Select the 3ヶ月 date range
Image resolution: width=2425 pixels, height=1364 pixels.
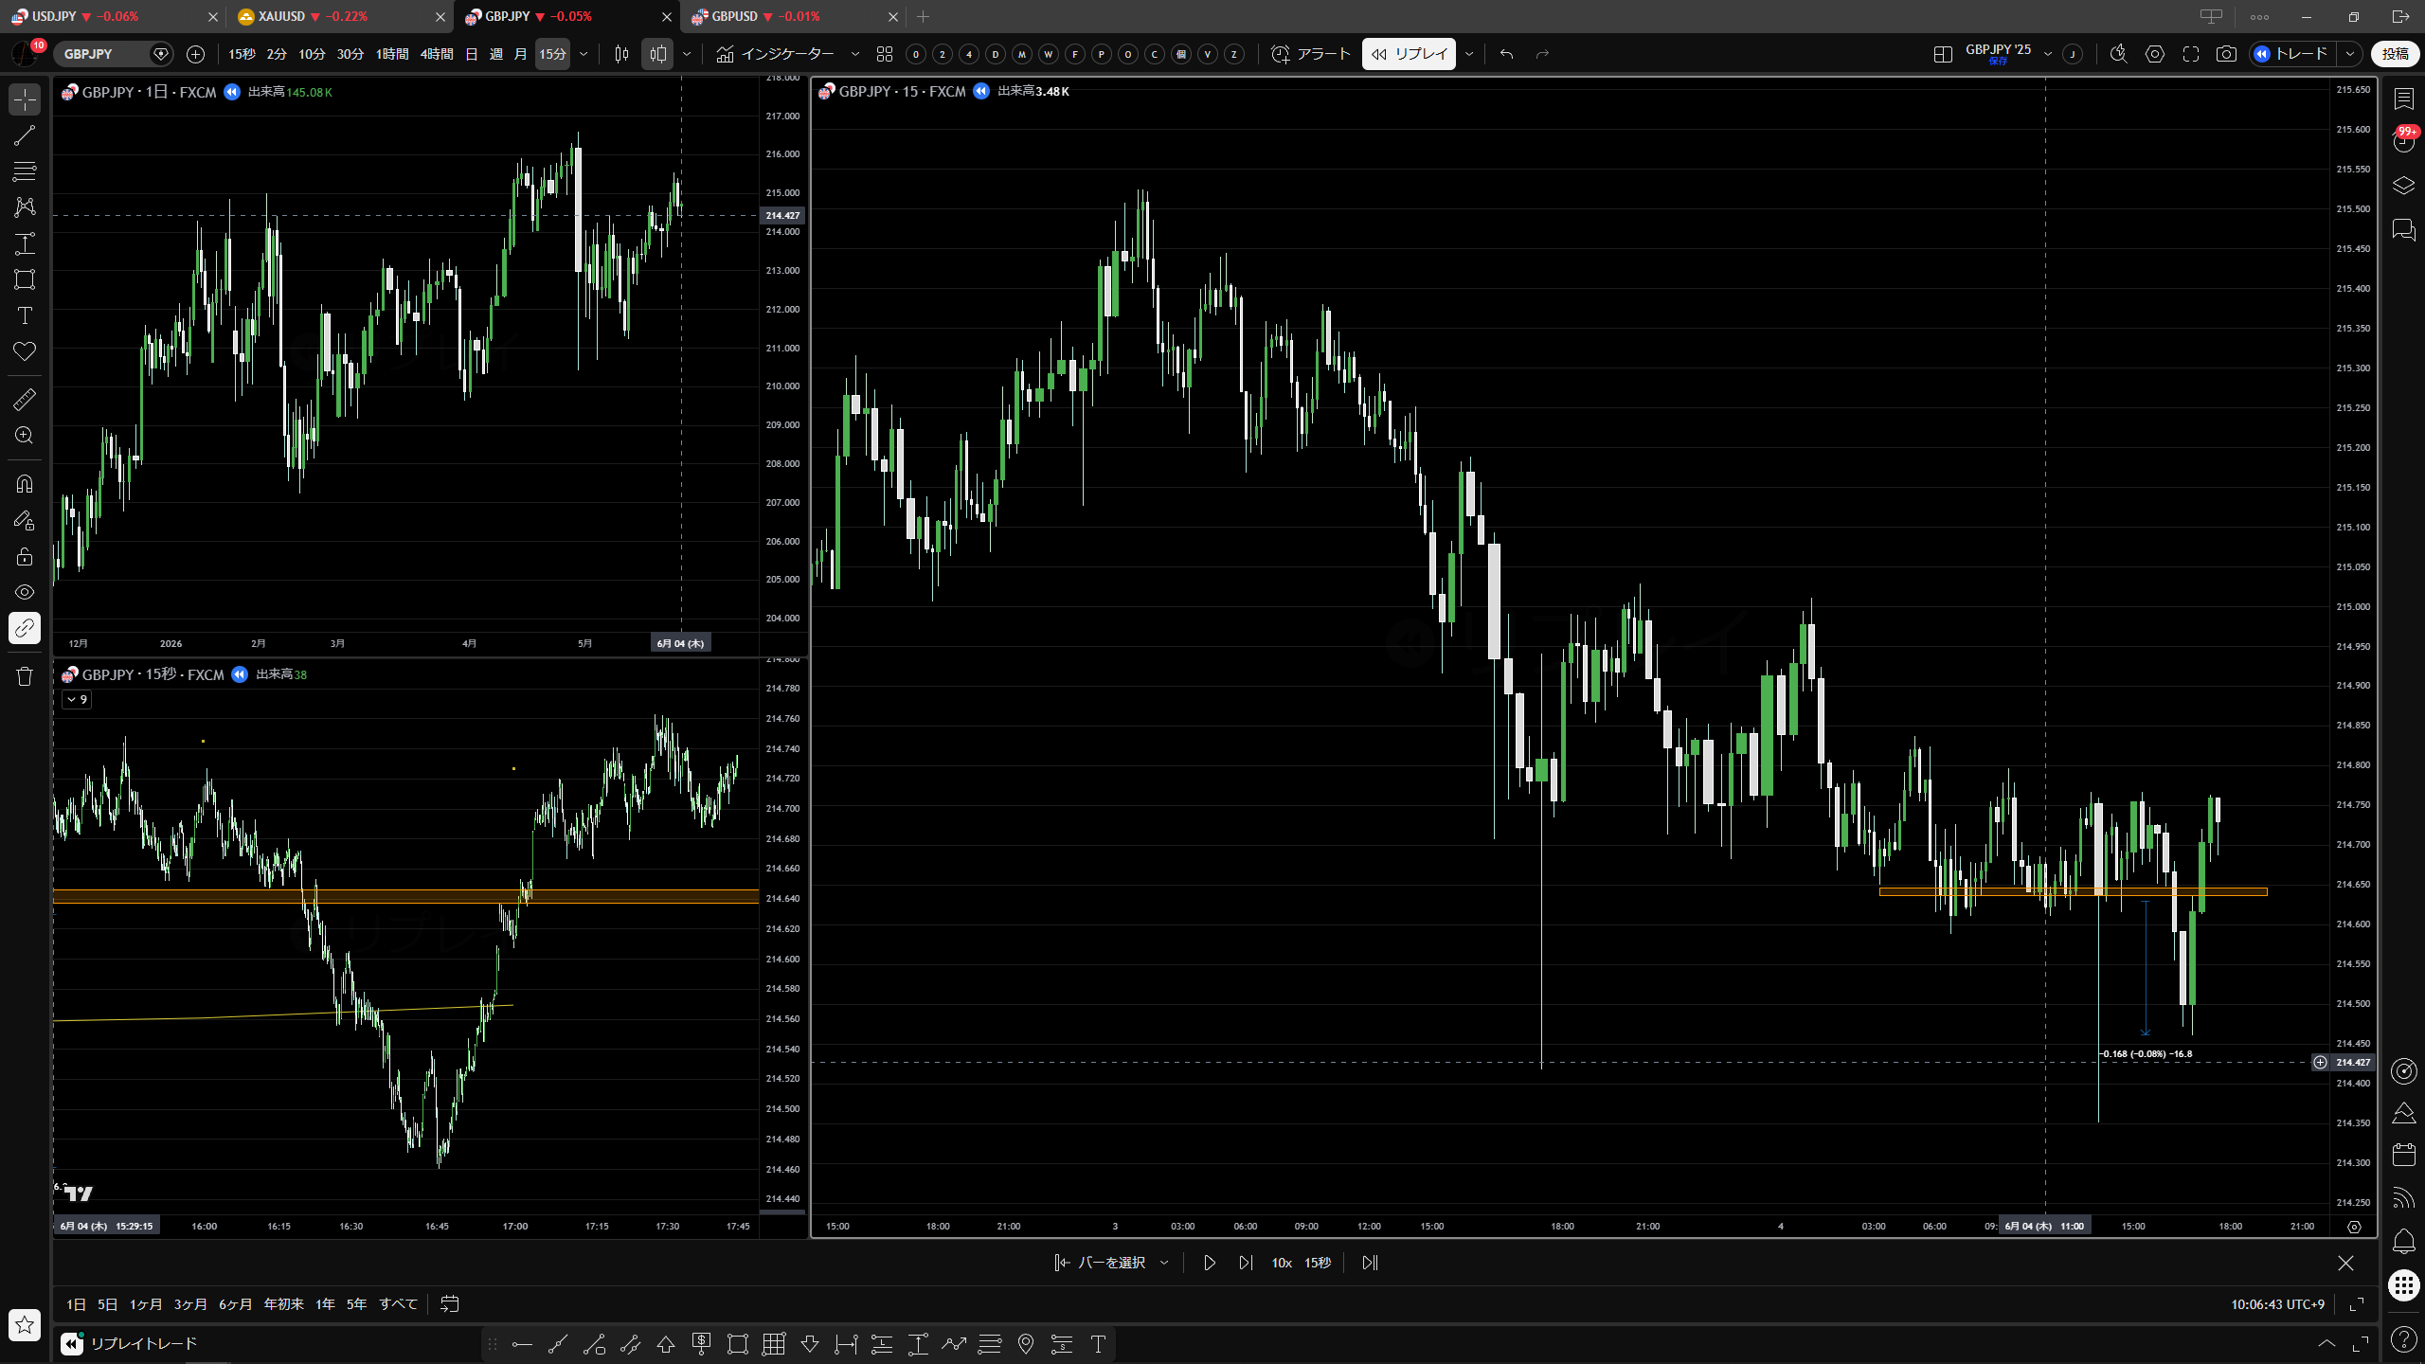pyautogui.click(x=190, y=1304)
